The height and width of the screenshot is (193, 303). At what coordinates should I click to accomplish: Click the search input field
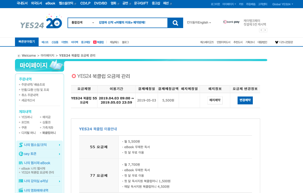tap(132, 23)
